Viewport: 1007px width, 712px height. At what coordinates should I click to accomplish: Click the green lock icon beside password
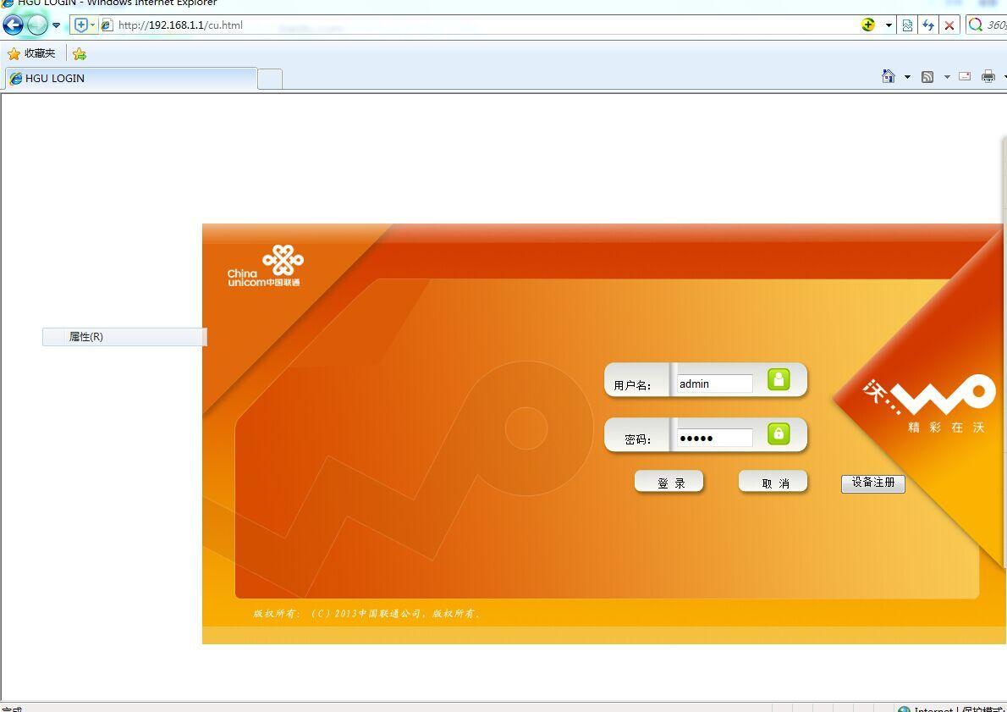779,433
